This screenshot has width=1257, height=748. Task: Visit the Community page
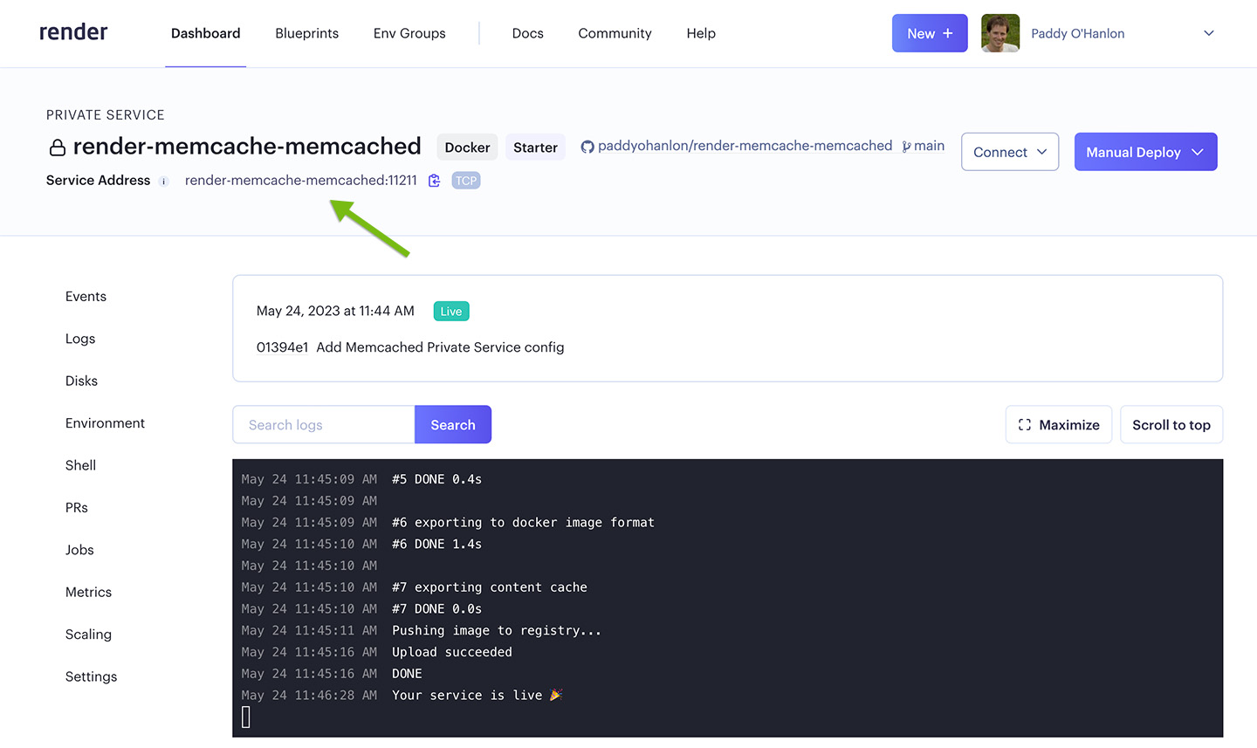tap(615, 33)
